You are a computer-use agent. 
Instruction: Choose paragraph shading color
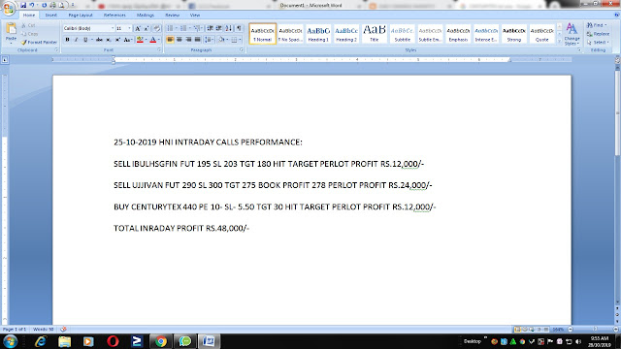coord(221,40)
